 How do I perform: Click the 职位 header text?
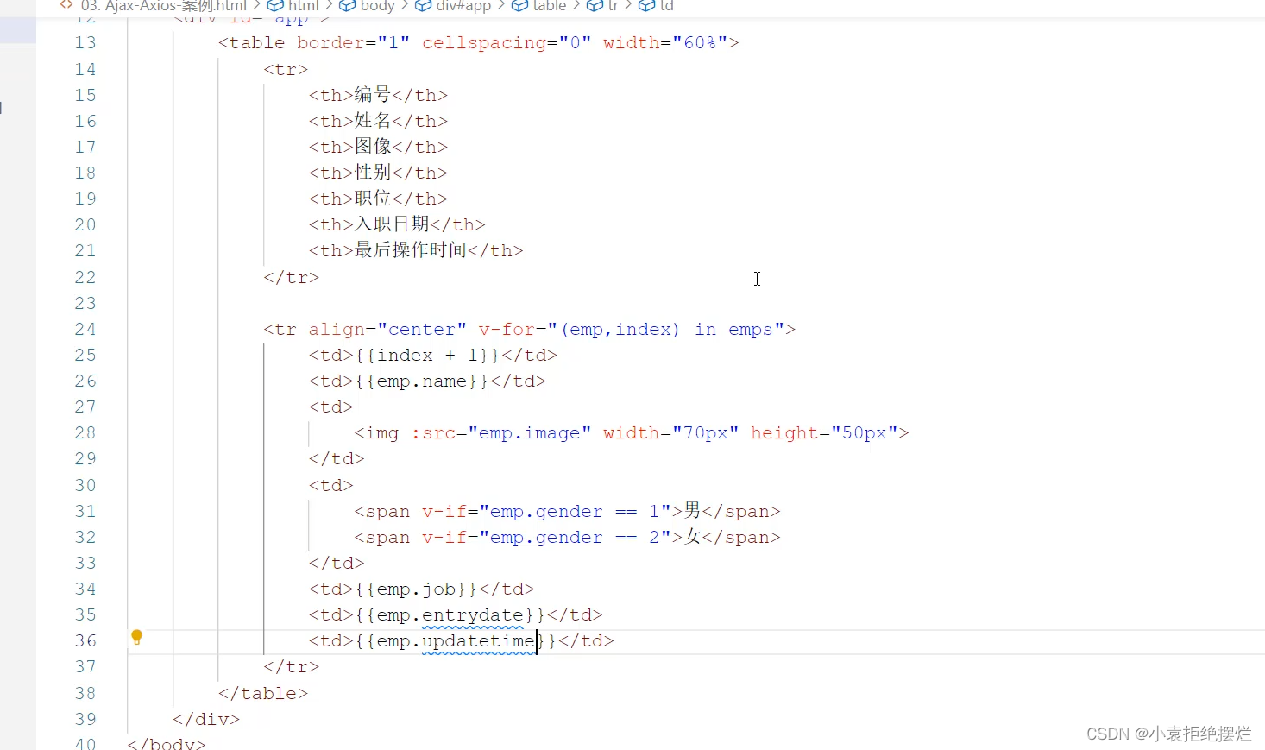click(373, 198)
